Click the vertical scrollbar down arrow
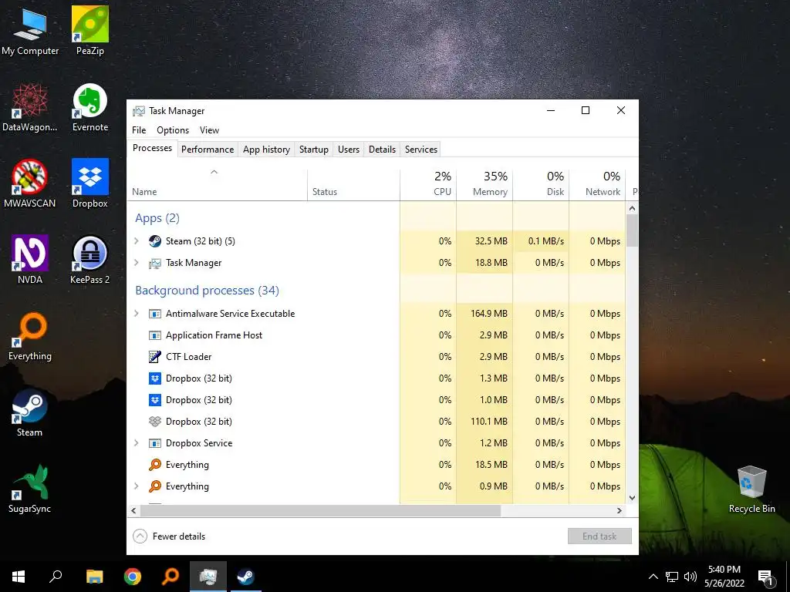 [x=633, y=498]
